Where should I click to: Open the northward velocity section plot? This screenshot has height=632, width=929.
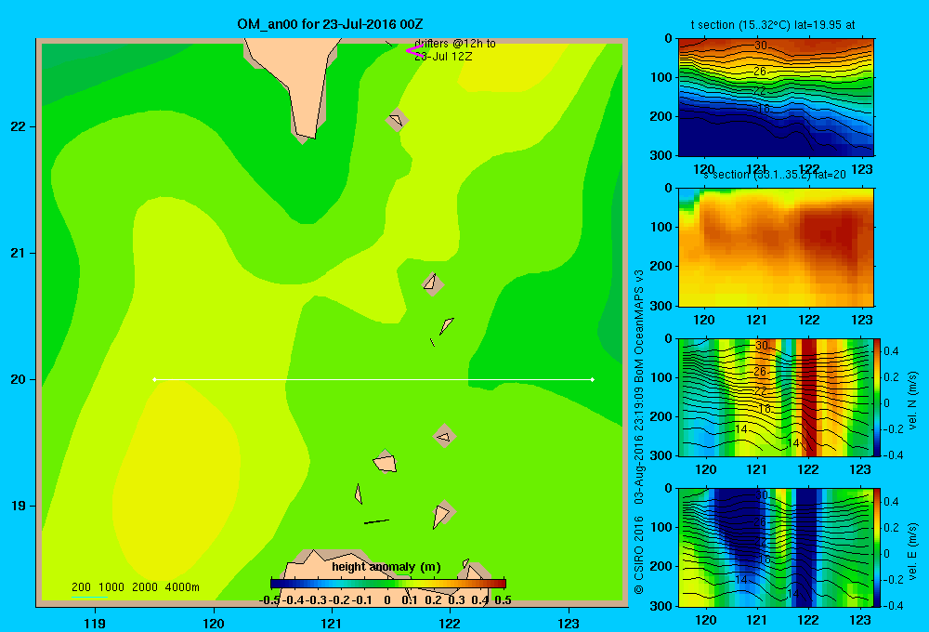[x=776, y=397]
